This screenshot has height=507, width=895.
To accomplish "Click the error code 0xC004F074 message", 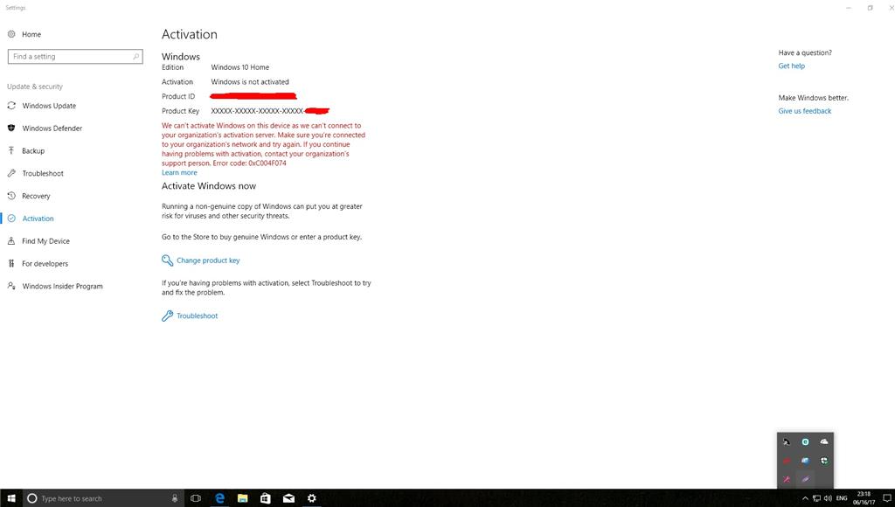I will click(249, 163).
